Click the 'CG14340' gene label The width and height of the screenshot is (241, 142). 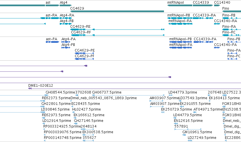click(222, 3)
